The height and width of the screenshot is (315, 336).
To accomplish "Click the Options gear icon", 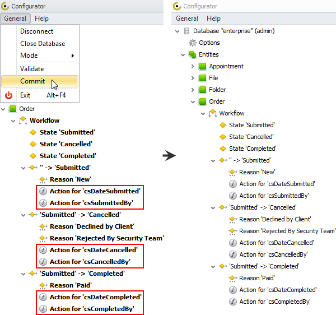I will [193, 43].
